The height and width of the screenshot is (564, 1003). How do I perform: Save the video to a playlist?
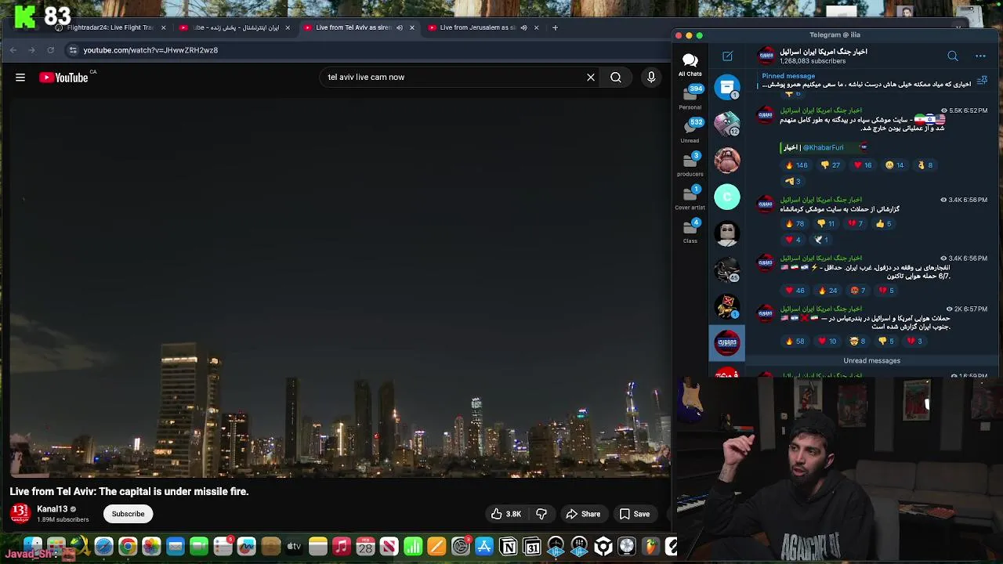(x=635, y=514)
